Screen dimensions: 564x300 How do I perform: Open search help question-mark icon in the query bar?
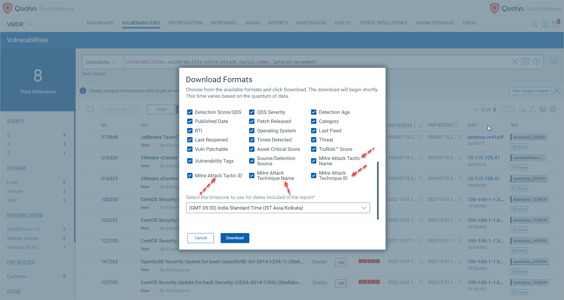(536, 61)
